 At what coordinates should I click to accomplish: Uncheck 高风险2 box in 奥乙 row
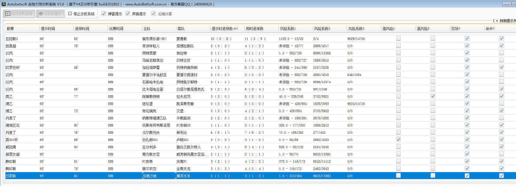pyautogui.click(x=433, y=96)
